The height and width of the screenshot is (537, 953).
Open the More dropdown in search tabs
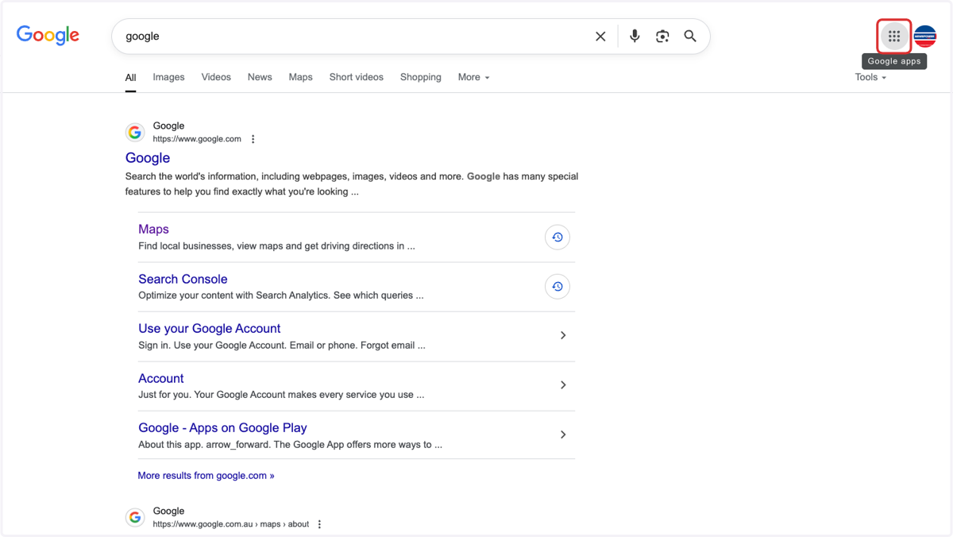pyautogui.click(x=473, y=77)
